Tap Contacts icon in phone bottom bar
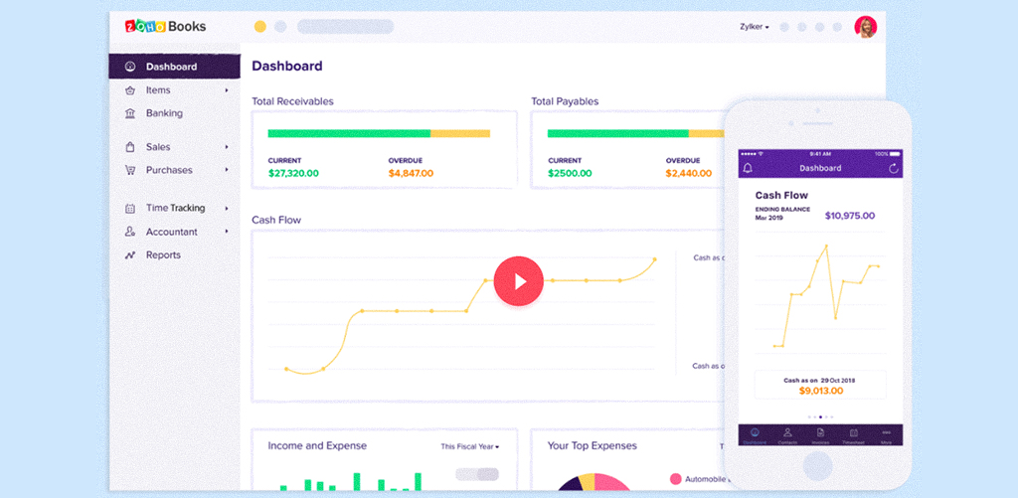 pos(786,434)
